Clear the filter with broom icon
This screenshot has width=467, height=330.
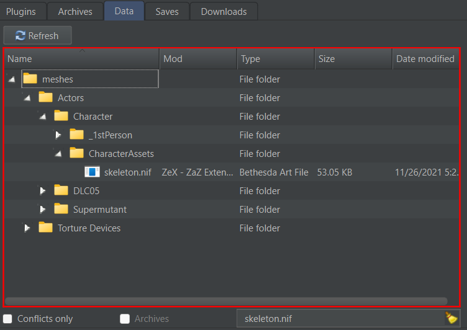tap(451, 318)
